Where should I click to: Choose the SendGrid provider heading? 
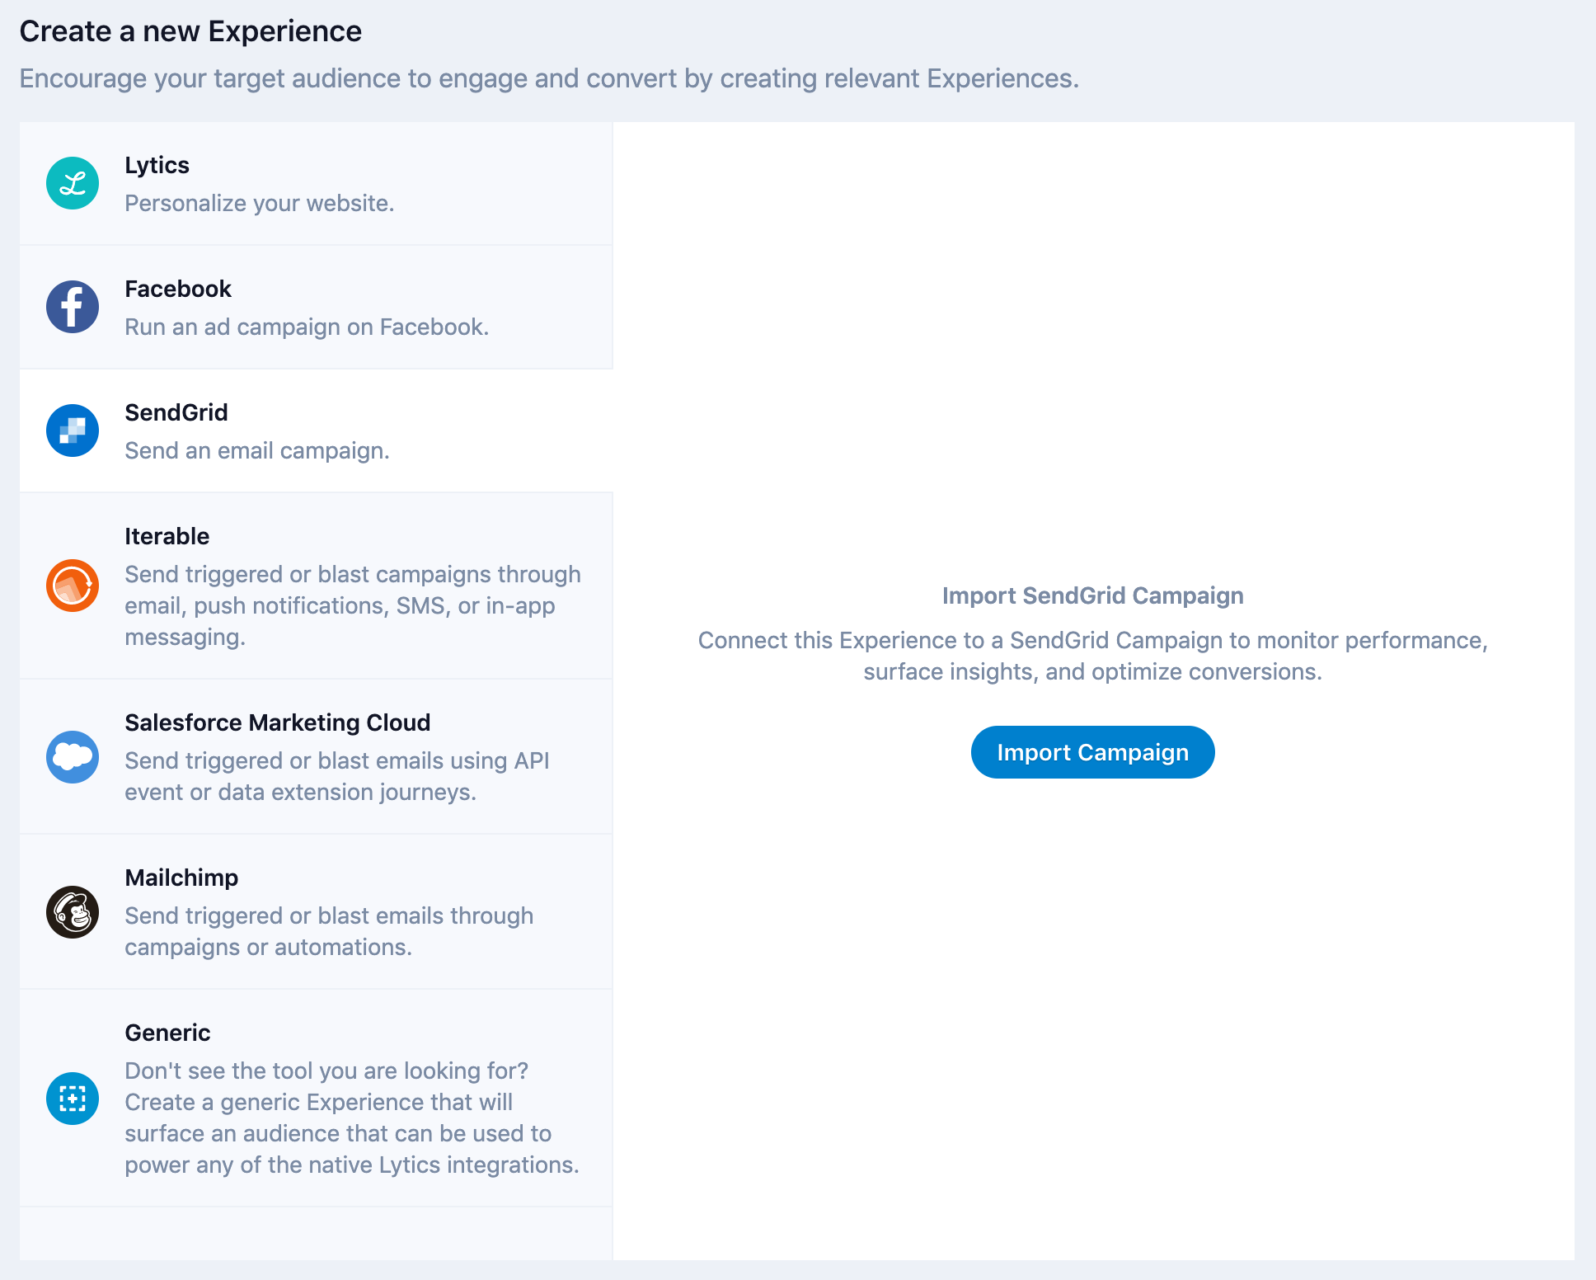click(176, 412)
